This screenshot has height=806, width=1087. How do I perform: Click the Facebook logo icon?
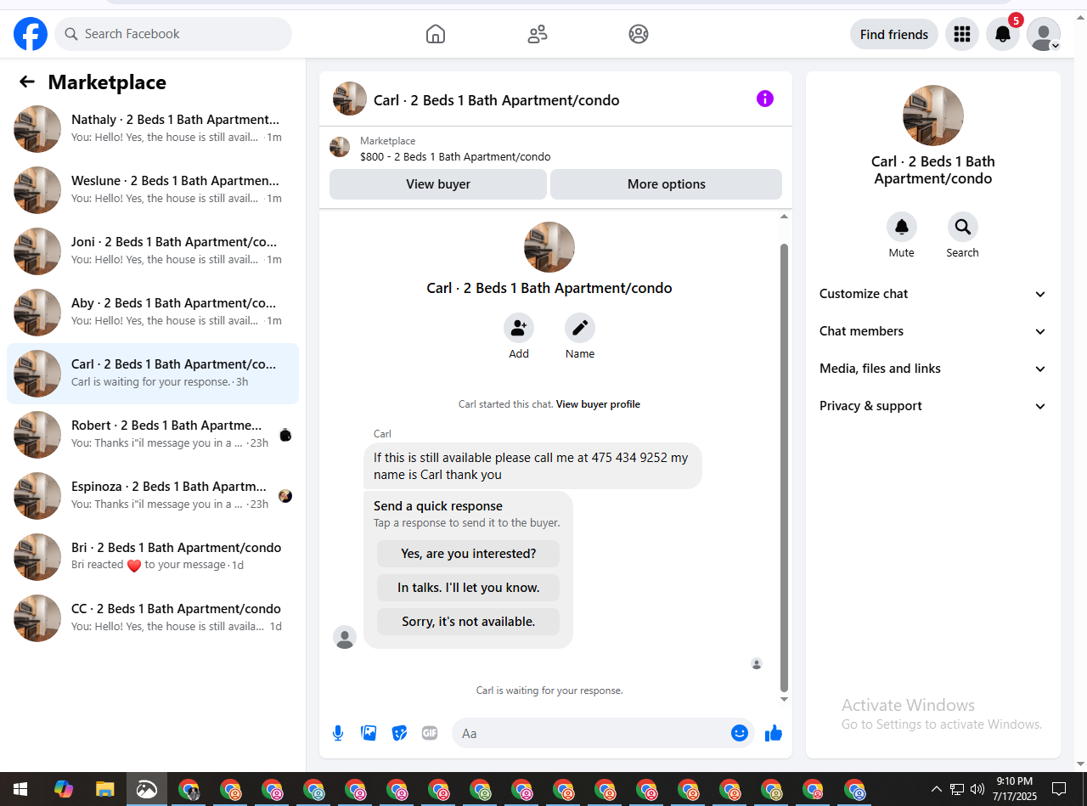[x=31, y=34]
